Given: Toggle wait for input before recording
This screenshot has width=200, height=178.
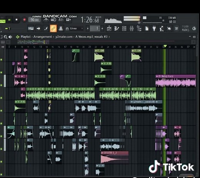Looking at the screenshot, I should tap(53, 20).
